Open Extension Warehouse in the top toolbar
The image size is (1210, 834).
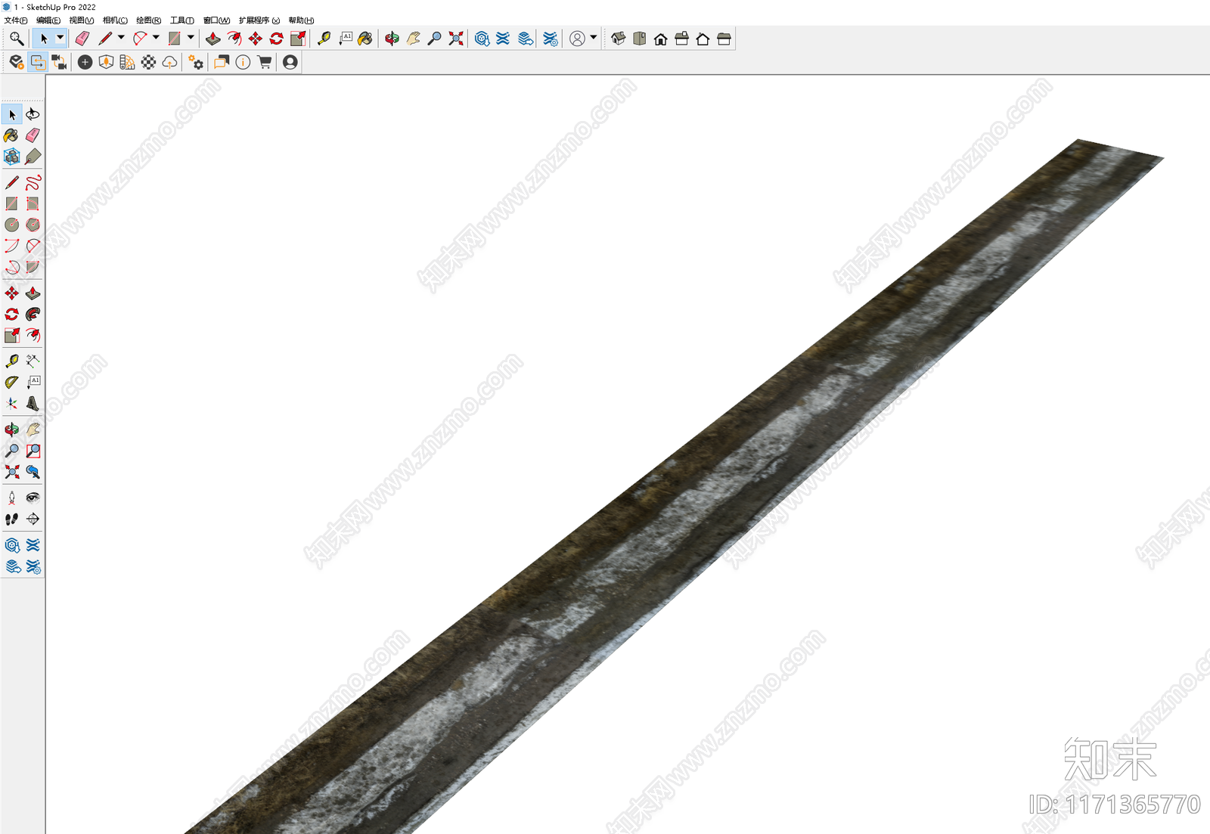[503, 39]
